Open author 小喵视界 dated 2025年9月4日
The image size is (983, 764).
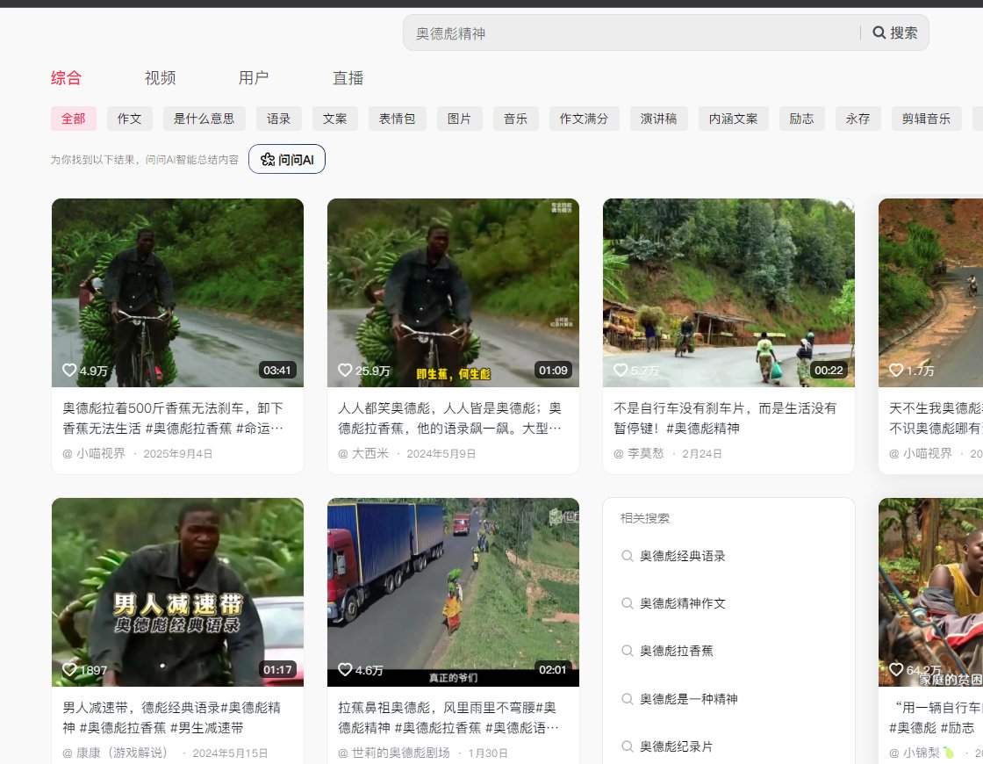click(94, 453)
